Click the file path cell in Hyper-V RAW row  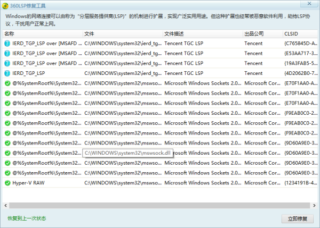[123, 183]
